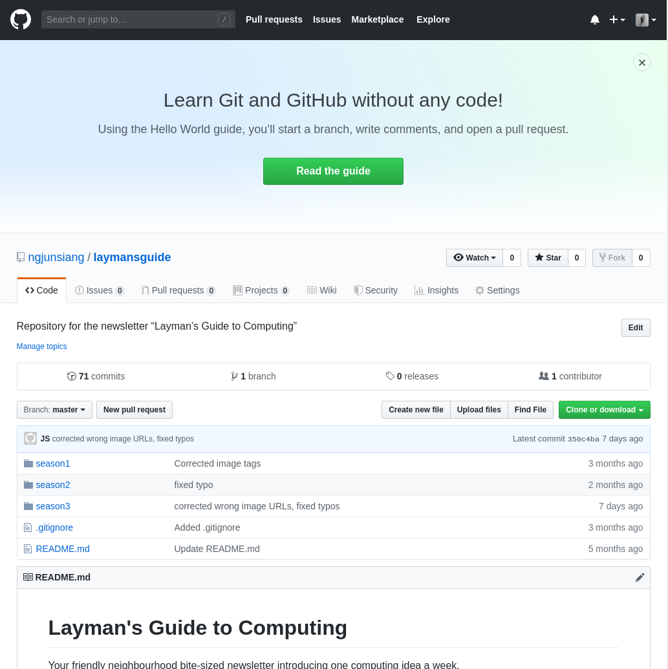Open the notifications bell
This screenshot has width=668, height=669.
tap(594, 19)
